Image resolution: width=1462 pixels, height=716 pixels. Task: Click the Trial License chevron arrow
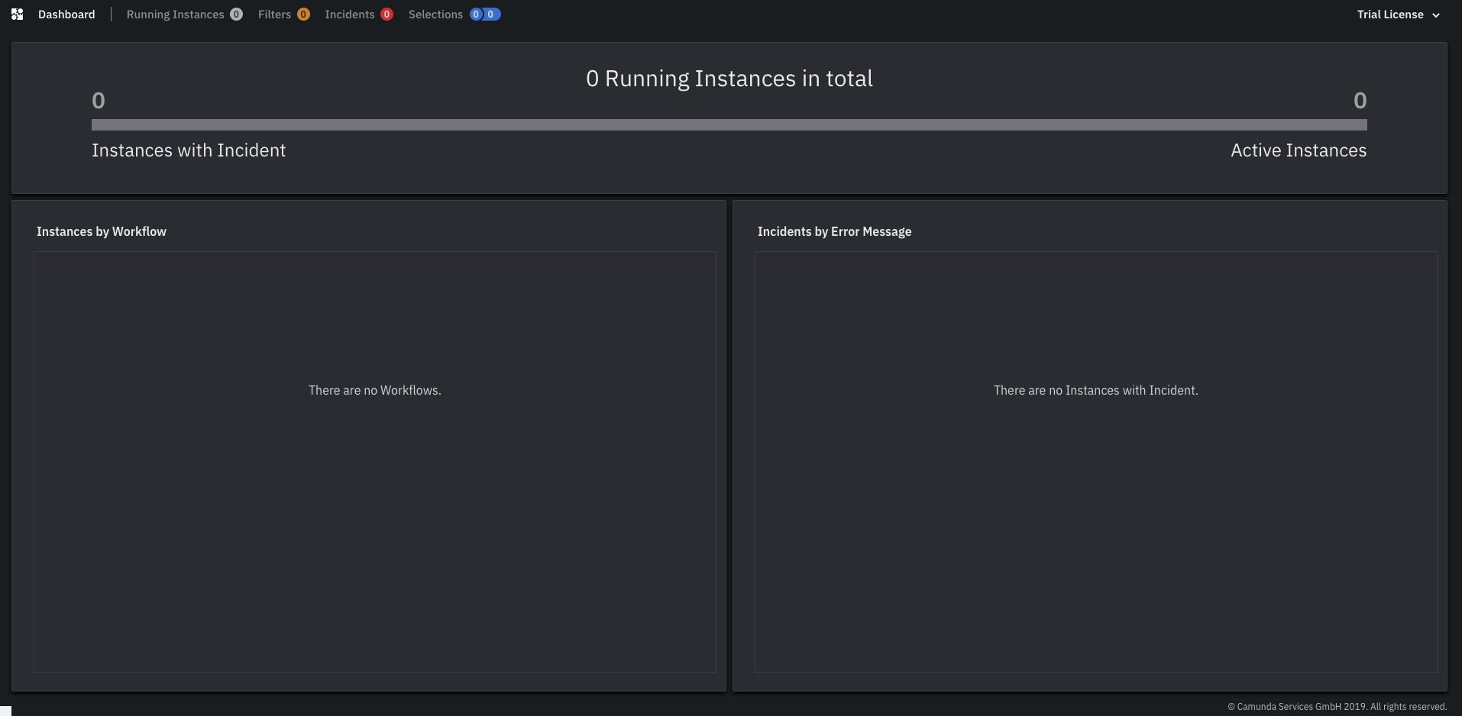pos(1436,15)
